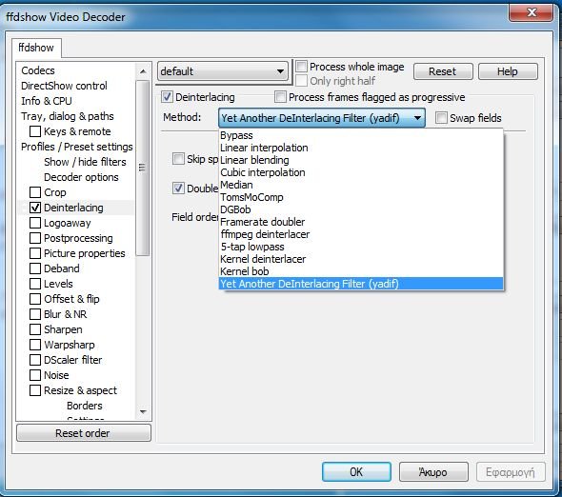This screenshot has height=497, width=562.
Task: Open Help for this page
Action: (508, 71)
